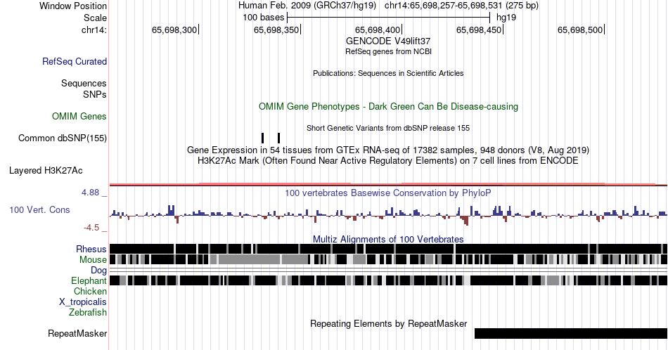Open the Layered H3K27Ac track label
The image size is (668, 350).
46,170
